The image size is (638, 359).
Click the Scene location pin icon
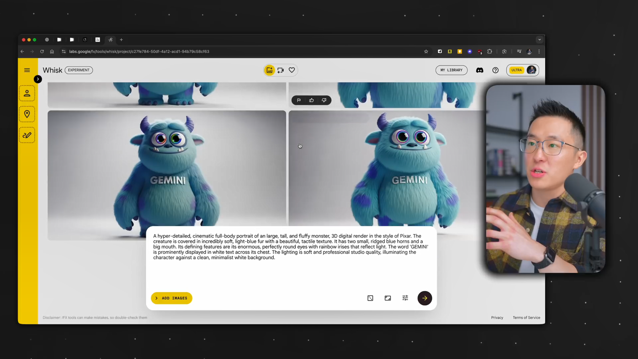pos(27,114)
